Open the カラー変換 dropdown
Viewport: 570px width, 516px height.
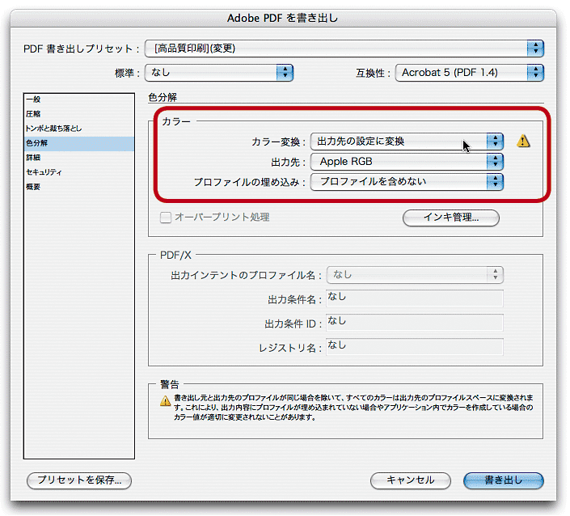(x=407, y=142)
